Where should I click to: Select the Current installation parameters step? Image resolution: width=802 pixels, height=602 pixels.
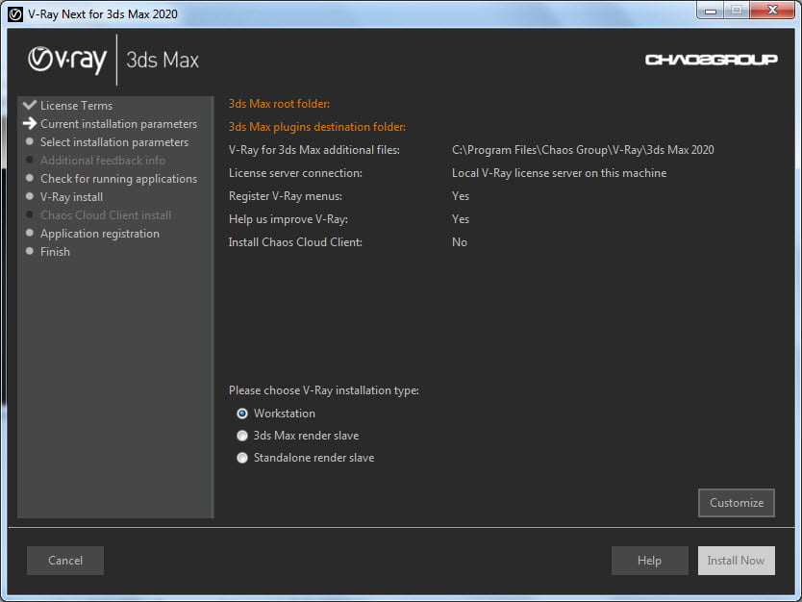tap(118, 124)
